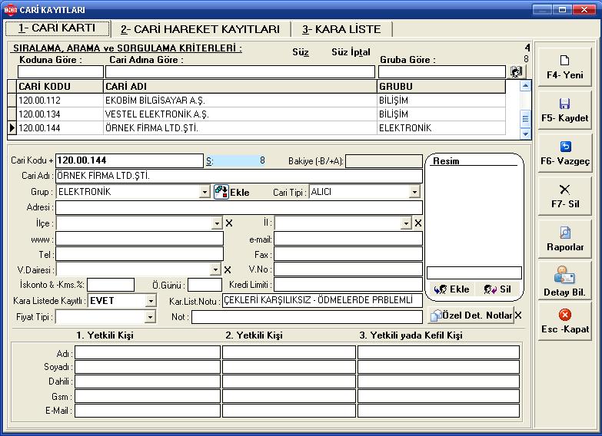Click the Kar.List.Notu field
The image size is (602, 436).
(322, 300)
